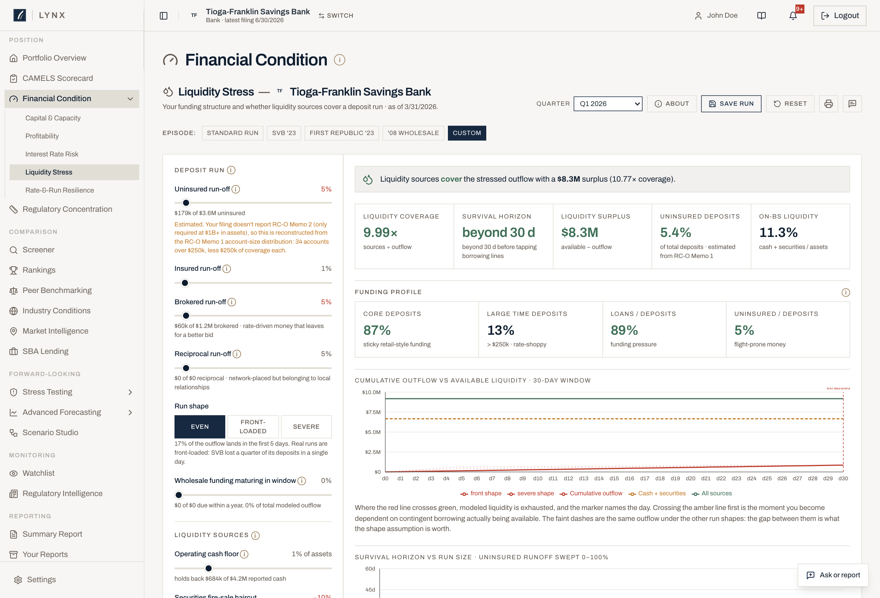This screenshot has height=598, width=880.
Task: Select the Standard Run episode
Action: (232, 133)
